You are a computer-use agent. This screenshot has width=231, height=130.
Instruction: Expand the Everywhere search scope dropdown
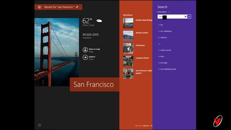[x=164, y=12]
